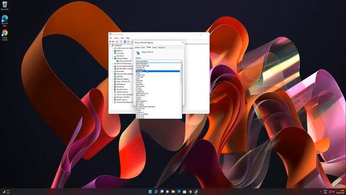Expand the Ports (COM & LPT) node

pos(112,82)
